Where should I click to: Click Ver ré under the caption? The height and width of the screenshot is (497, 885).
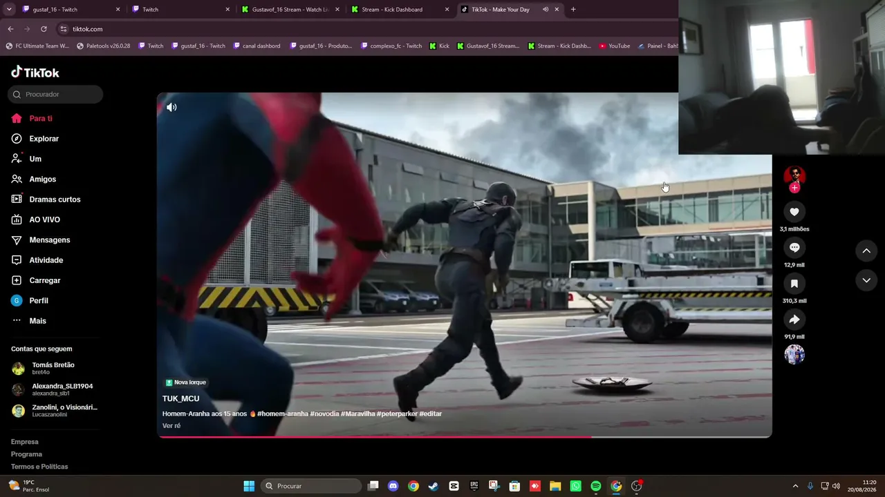click(x=171, y=426)
